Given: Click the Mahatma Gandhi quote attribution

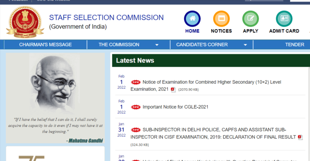Looking at the screenshot, I should click(x=84, y=141).
